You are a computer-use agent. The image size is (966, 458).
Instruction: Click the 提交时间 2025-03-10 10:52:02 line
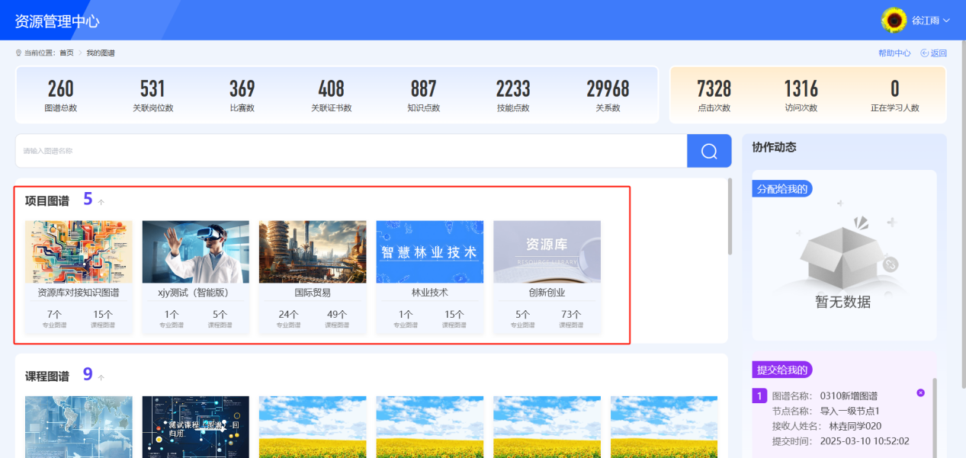click(840, 441)
